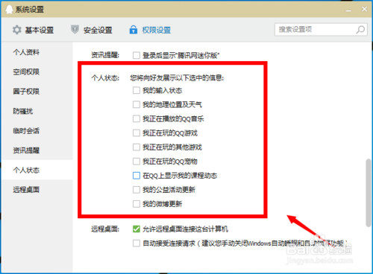
Task: Click the shield icon of 安全设置
Action: point(75,30)
